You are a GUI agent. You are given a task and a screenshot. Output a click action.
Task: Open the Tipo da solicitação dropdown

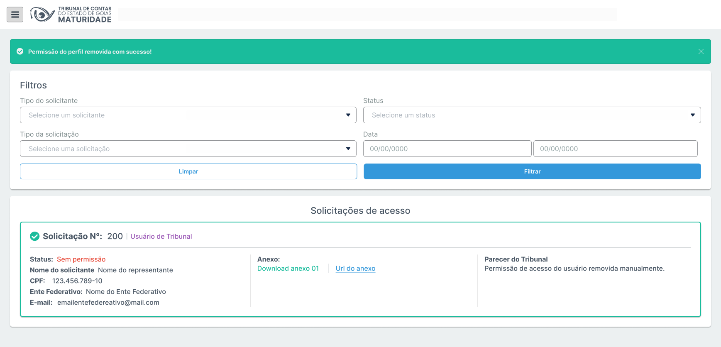(188, 149)
